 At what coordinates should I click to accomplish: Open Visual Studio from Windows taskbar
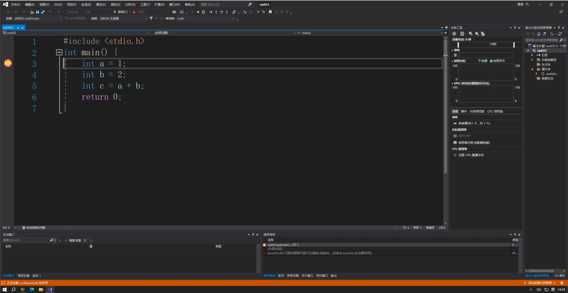[49, 289]
